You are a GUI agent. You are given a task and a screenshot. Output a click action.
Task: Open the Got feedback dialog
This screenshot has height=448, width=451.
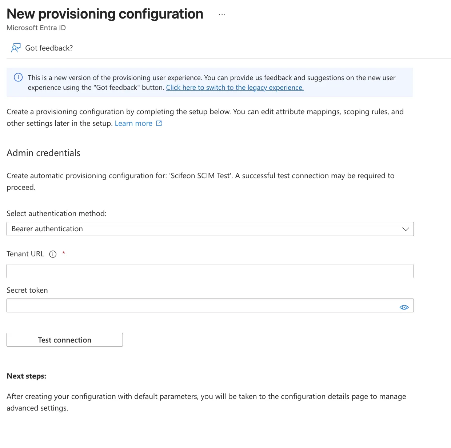coord(49,48)
